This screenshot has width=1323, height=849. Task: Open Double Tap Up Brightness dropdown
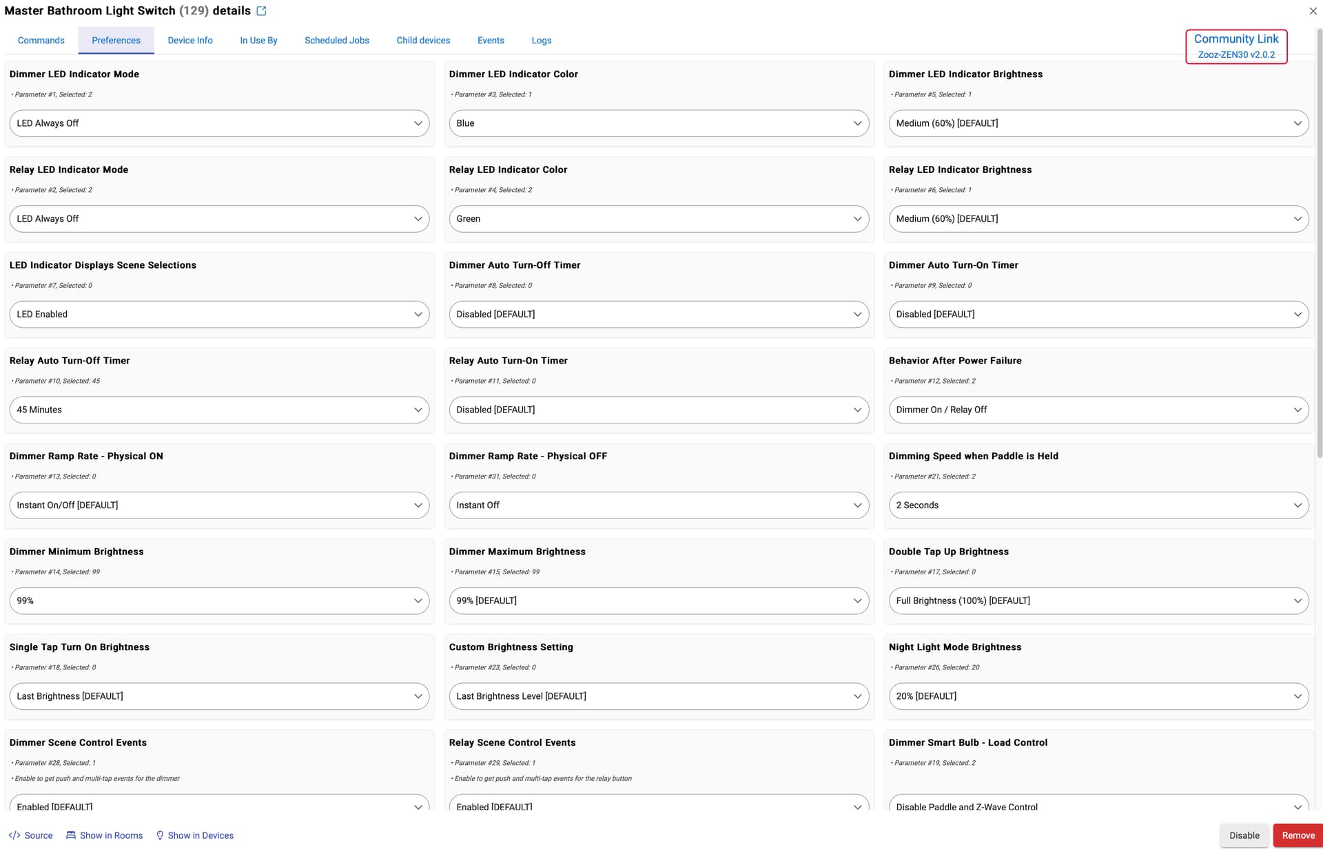point(1098,600)
